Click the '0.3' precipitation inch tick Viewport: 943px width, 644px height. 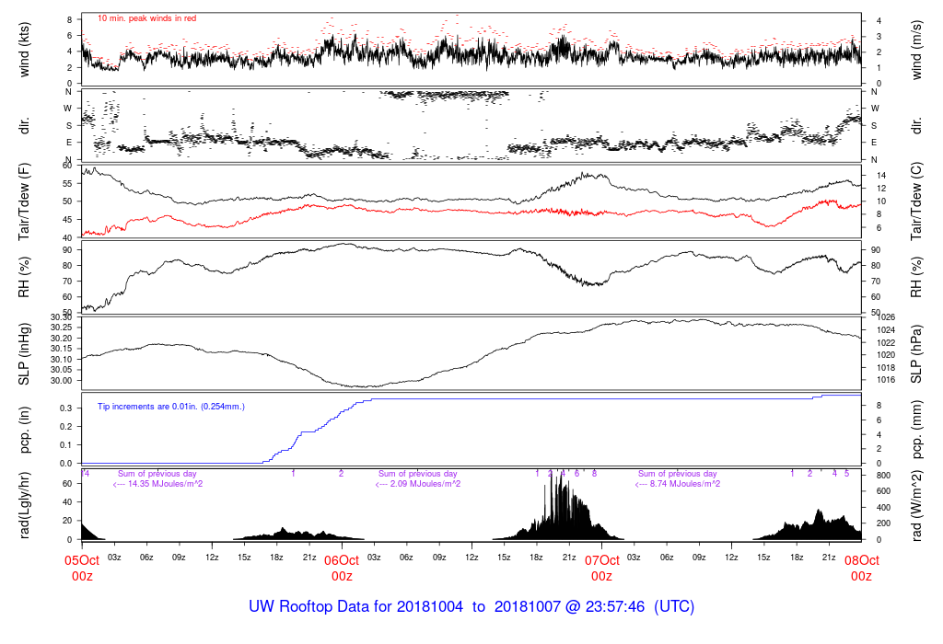66,408
